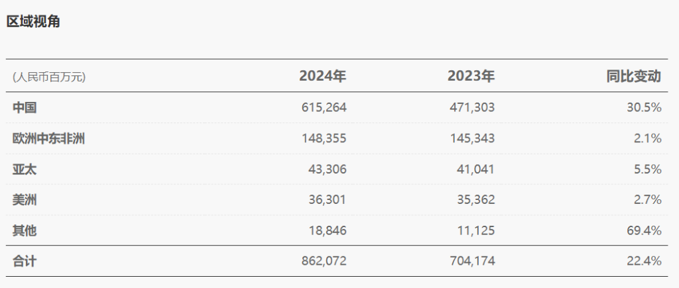Click the (人民币百万元) unit label
Viewport: 679px width, 288px height.
point(49,77)
